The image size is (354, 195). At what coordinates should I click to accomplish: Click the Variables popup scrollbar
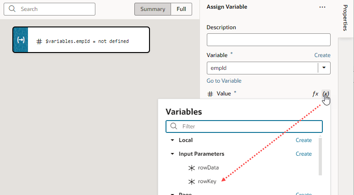click(320, 157)
